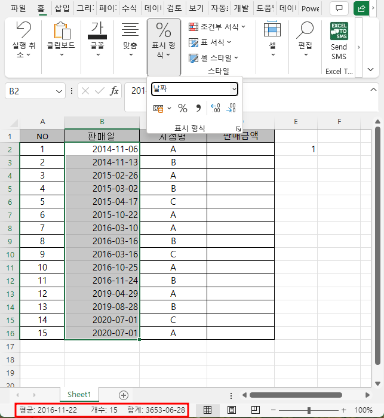This screenshot has width=384, height=418.
Task: Click the Select All corner triangle
Action: pos(14,123)
